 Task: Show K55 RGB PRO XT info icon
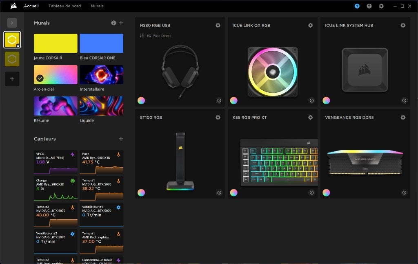[311, 193]
